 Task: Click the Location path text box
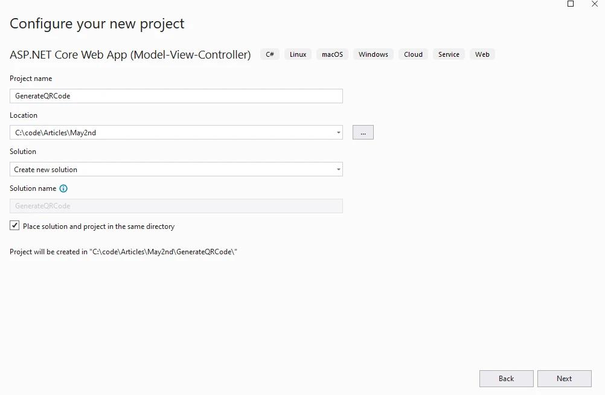169,132
